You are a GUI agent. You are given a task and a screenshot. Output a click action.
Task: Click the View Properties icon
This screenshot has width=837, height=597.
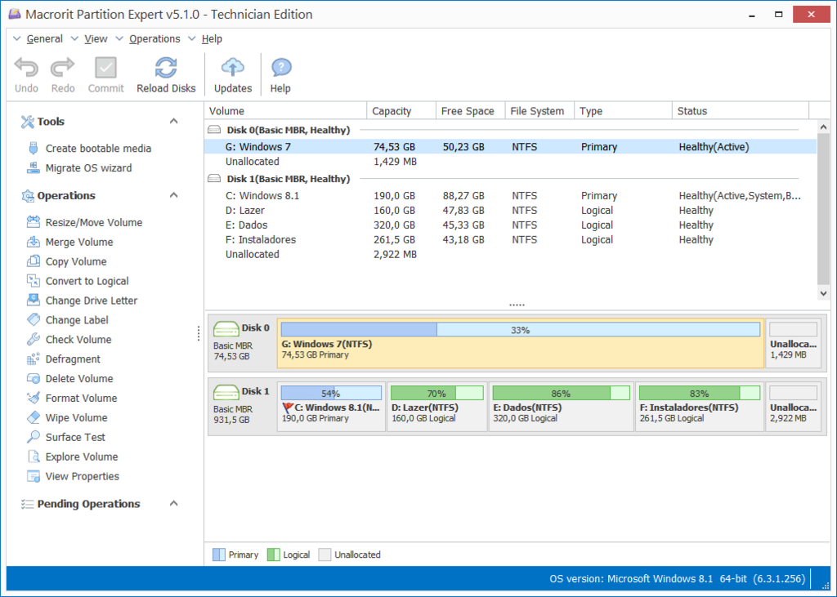point(34,476)
